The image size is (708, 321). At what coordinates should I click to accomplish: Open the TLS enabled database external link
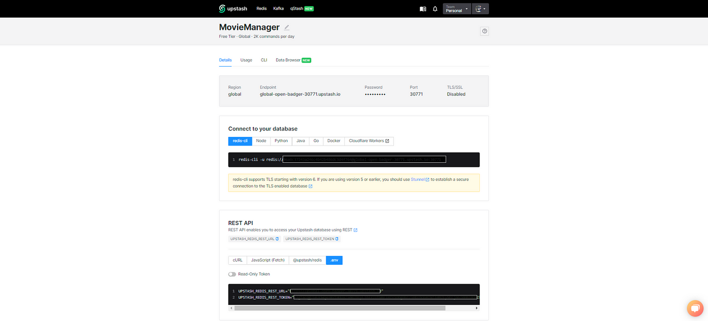[311, 186]
